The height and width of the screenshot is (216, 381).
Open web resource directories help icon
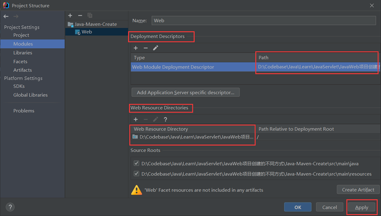(x=166, y=119)
